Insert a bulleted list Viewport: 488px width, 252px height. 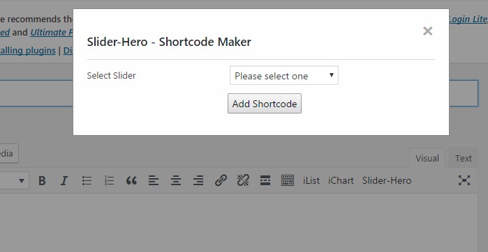point(87,180)
